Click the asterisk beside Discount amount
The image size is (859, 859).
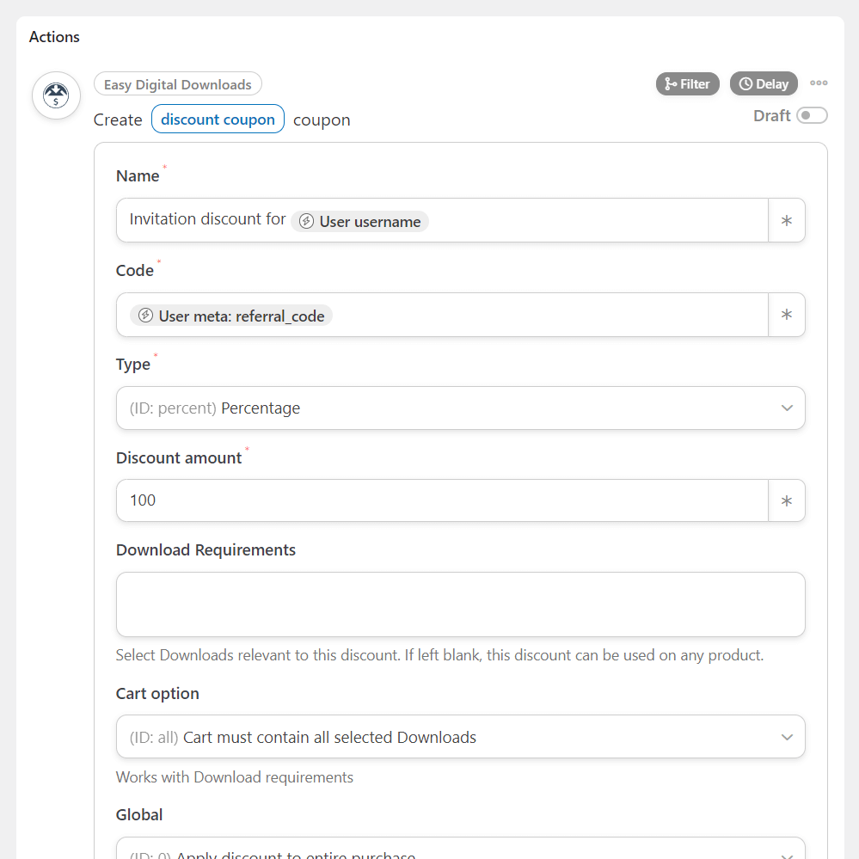(787, 500)
